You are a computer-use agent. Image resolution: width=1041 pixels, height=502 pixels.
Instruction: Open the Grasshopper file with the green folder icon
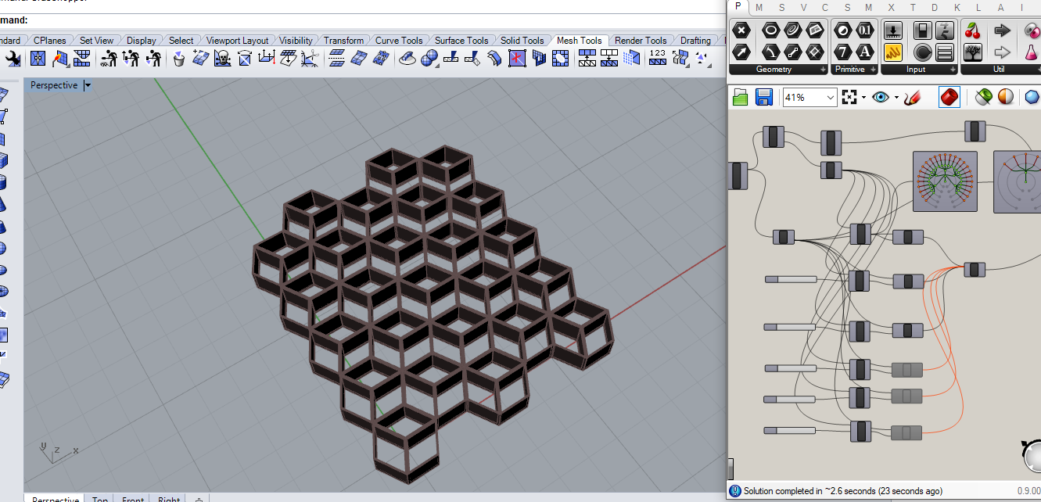[x=741, y=97]
